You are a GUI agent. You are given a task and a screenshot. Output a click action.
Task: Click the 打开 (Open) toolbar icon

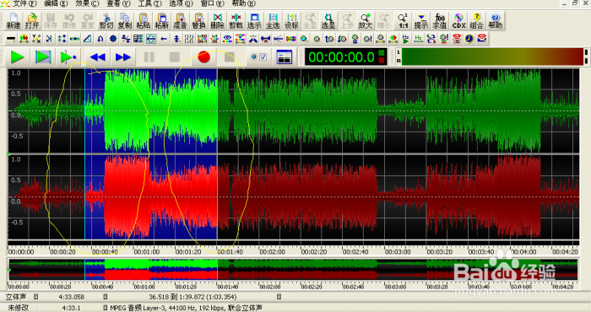pos(32,21)
